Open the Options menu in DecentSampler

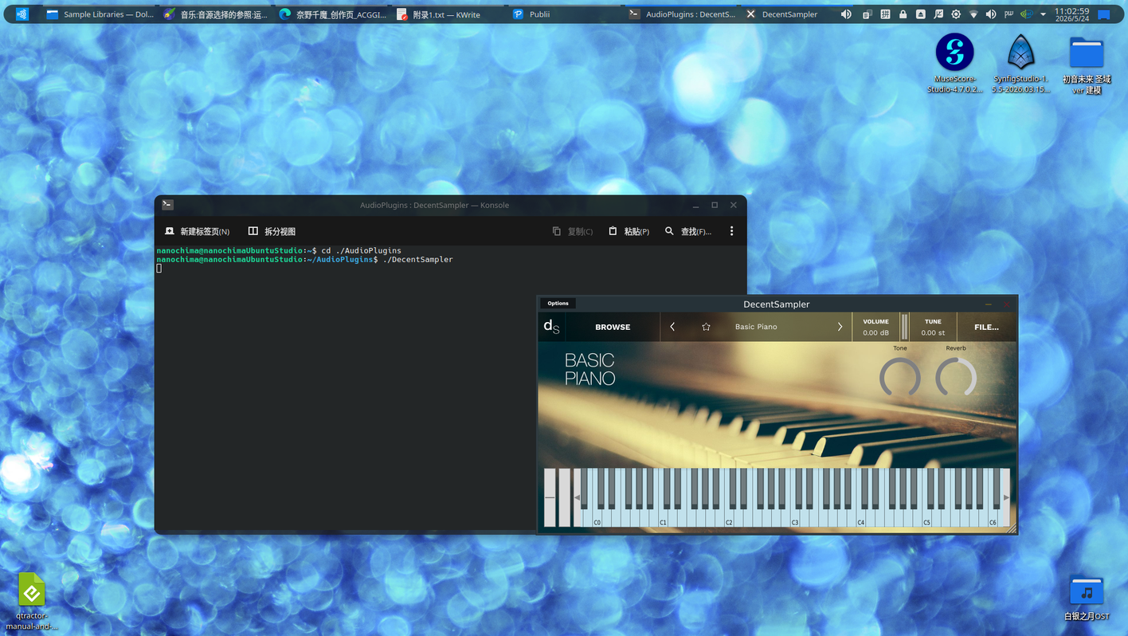tap(558, 304)
